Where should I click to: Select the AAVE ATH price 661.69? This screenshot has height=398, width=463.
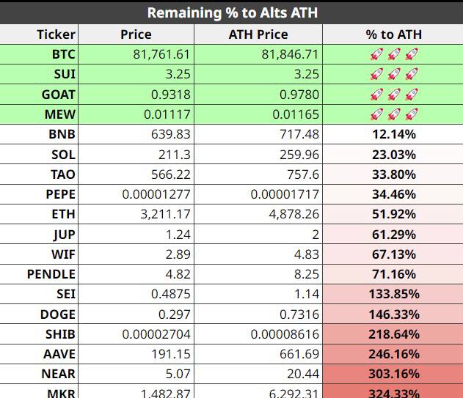click(x=258, y=354)
